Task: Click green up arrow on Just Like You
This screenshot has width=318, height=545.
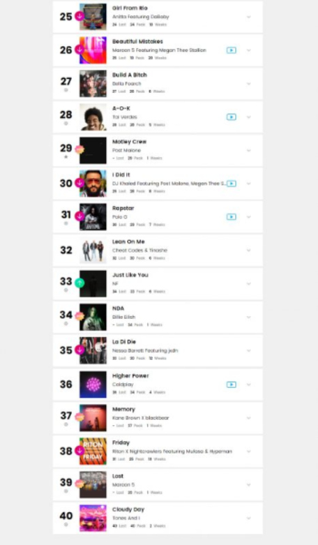Action: click(79, 283)
